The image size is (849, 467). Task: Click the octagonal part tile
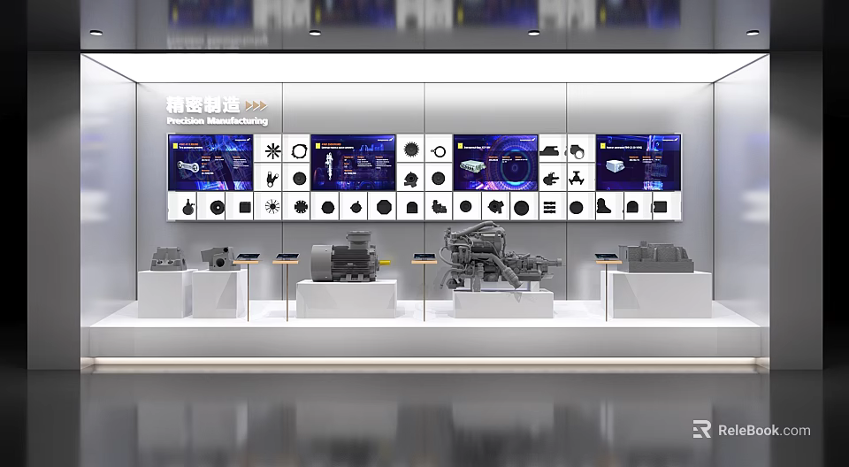coord(382,206)
